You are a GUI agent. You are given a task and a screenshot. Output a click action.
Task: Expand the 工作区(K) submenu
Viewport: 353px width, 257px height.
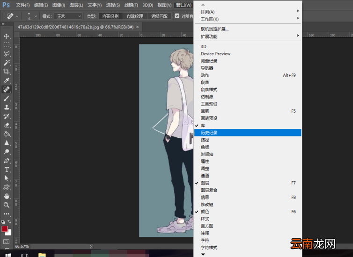pos(248,19)
